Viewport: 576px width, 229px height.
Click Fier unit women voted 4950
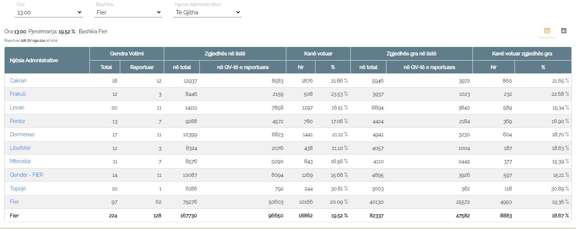pos(506,202)
